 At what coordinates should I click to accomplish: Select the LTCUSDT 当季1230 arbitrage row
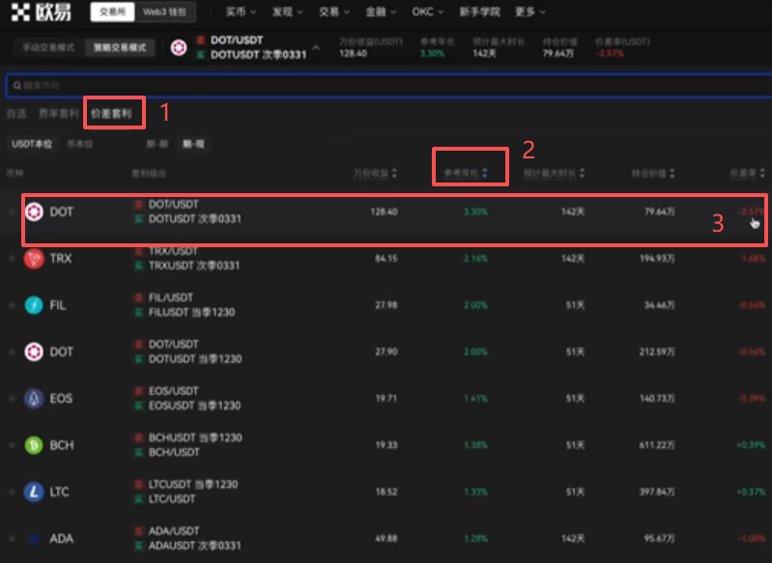[x=386, y=492]
